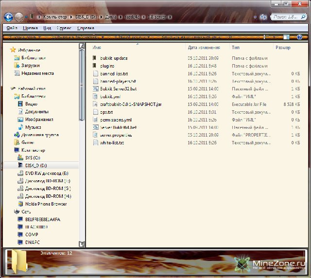The image size is (311, 278).
Task: Select the plugins folder icon
Action: (96, 66)
